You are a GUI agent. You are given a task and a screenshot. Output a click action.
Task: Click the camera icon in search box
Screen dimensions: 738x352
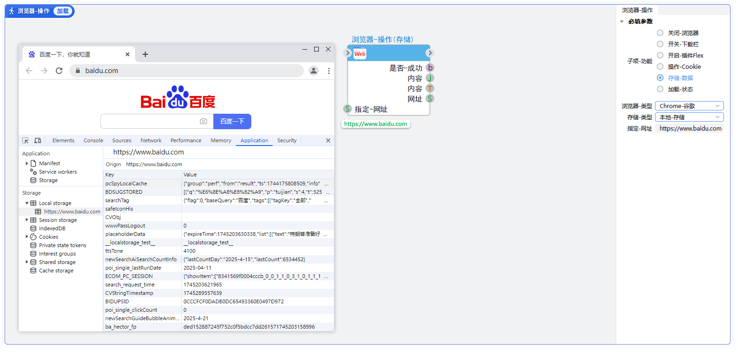click(x=203, y=121)
